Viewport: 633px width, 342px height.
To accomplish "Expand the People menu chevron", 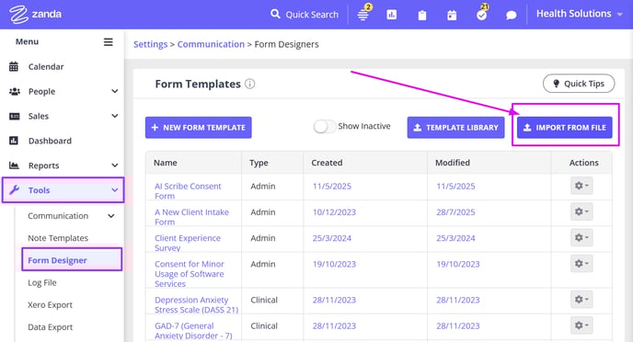I will [x=115, y=92].
